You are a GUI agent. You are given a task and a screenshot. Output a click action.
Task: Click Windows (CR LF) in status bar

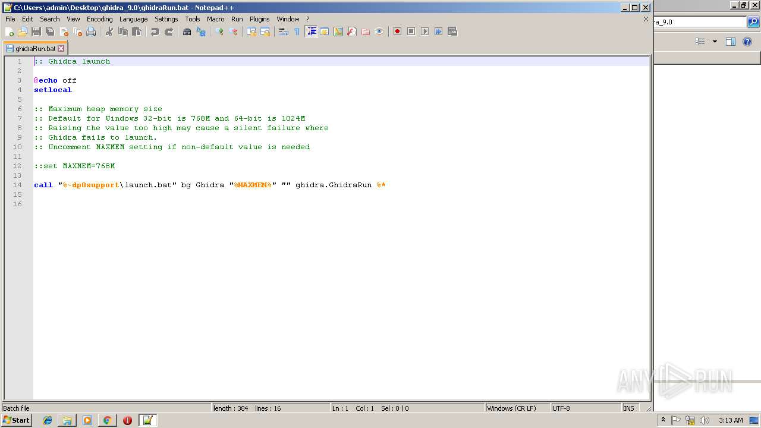pos(511,408)
